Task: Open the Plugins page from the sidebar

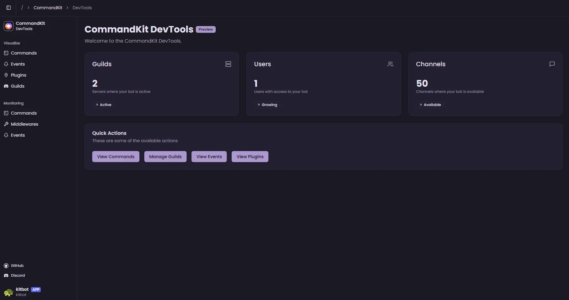Action: pyautogui.click(x=18, y=75)
